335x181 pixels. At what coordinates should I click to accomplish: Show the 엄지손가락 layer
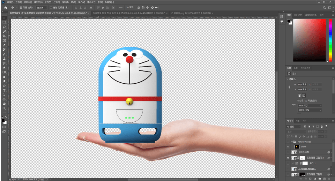(x=288, y=152)
